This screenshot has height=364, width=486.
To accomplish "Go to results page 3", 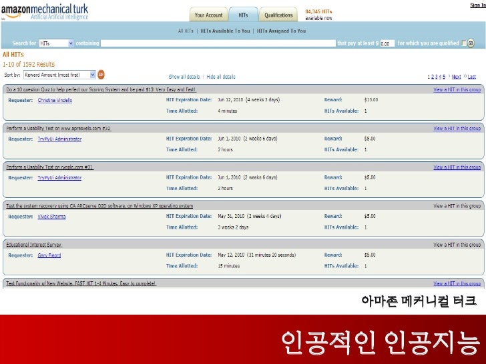I will point(437,77).
